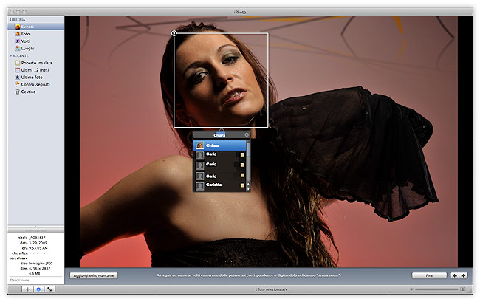Set rating using classifica dots
480x302 pixels.
click(x=38, y=253)
